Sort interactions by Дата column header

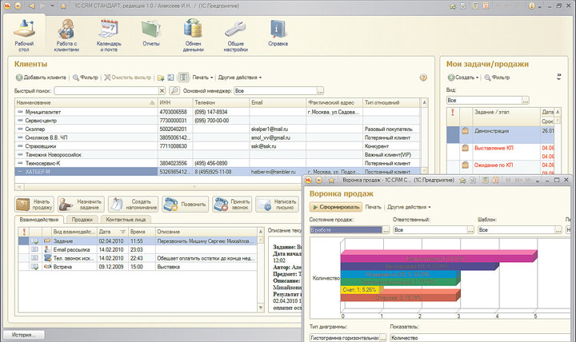pos(112,232)
